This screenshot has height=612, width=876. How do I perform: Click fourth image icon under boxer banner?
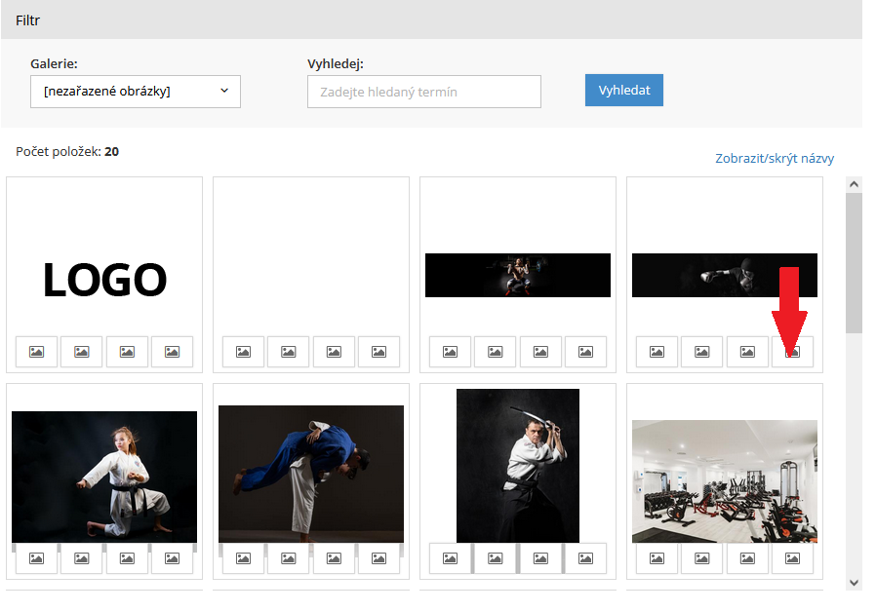click(792, 352)
